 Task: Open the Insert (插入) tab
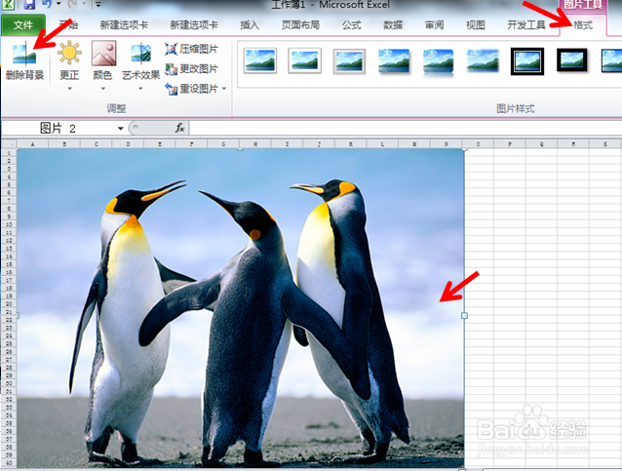(250, 25)
